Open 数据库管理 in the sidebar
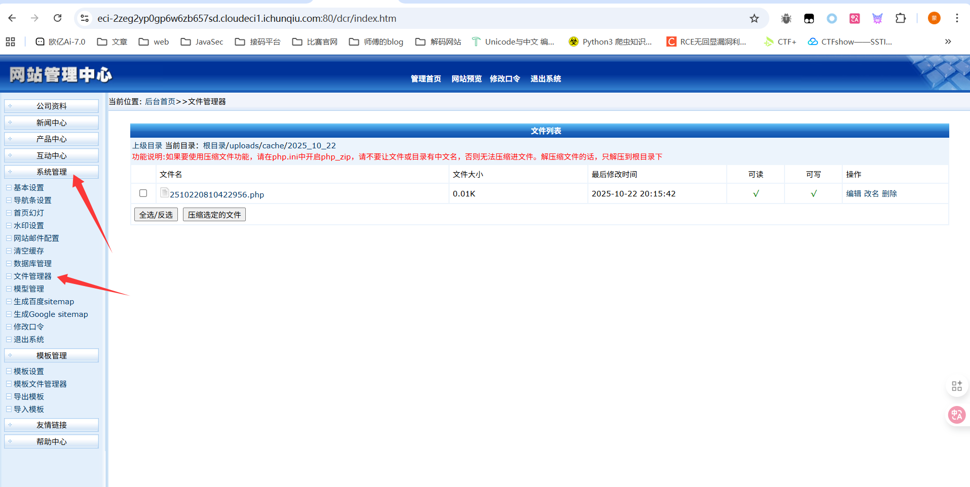Viewport: 970px width, 487px height. [32, 264]
